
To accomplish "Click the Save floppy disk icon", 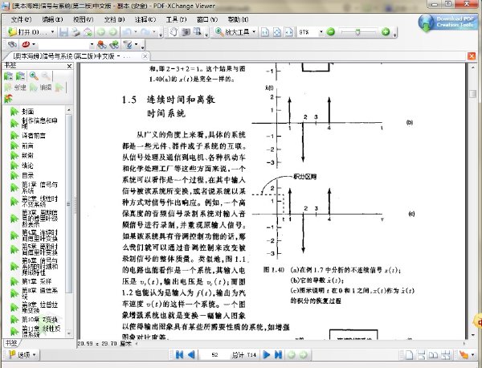I will [x=63, y=32].
